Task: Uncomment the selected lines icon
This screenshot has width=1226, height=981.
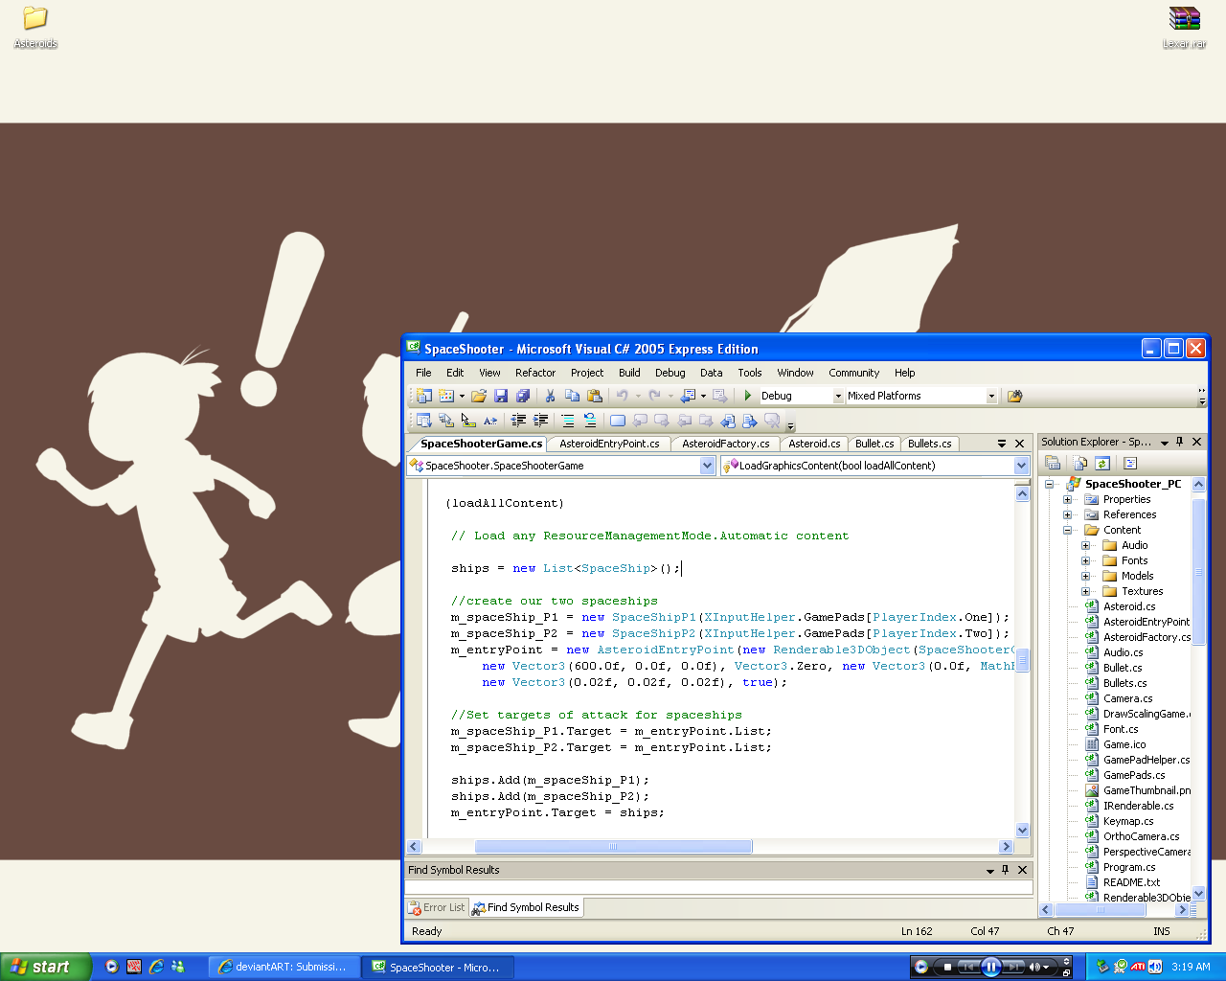Action: 590,421
